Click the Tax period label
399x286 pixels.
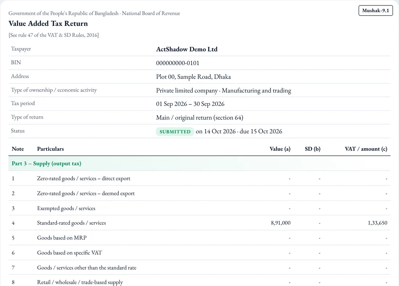pyautogui.click(x=22, y=103)
